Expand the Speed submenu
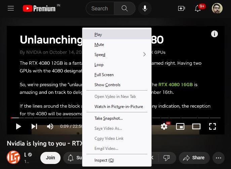The height and width of the screenshot is (169, 231). (x=117, y=55)
